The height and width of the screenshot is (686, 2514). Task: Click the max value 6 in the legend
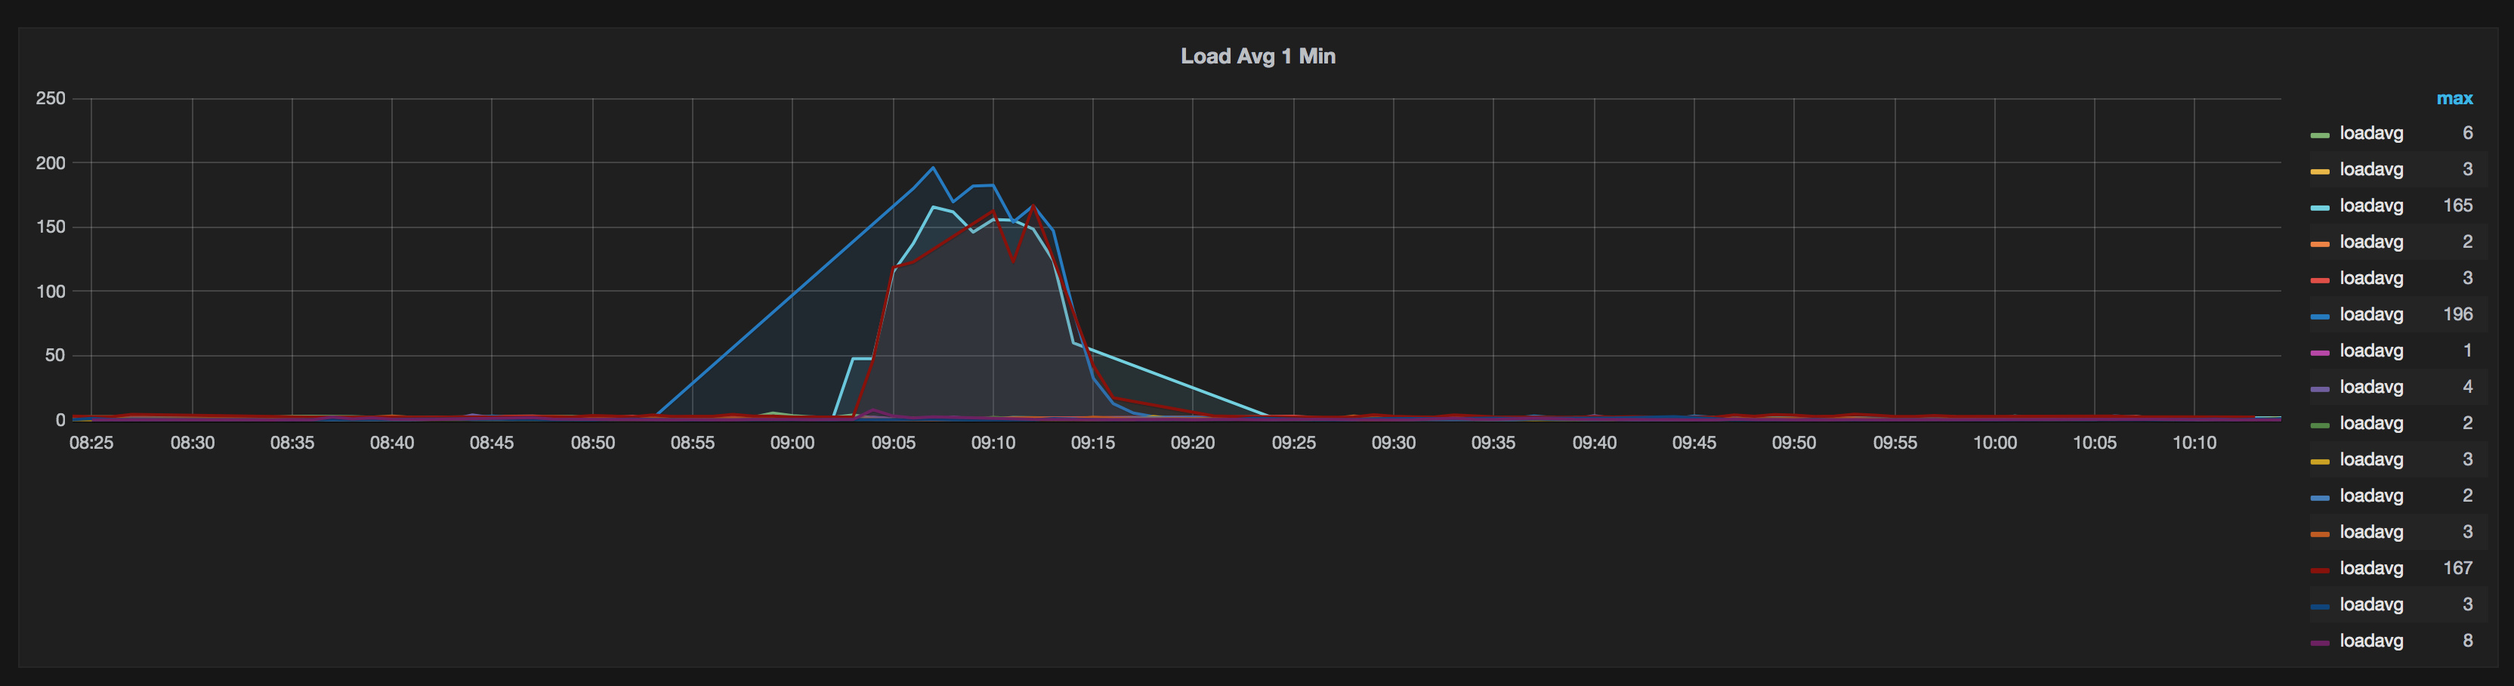pos(2467,134)
